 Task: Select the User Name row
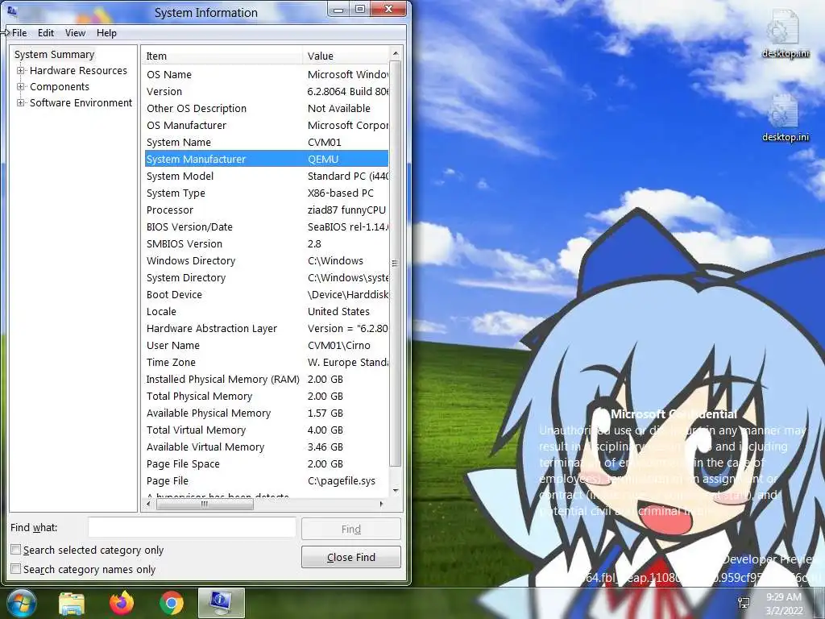click(x=266, y=345)
